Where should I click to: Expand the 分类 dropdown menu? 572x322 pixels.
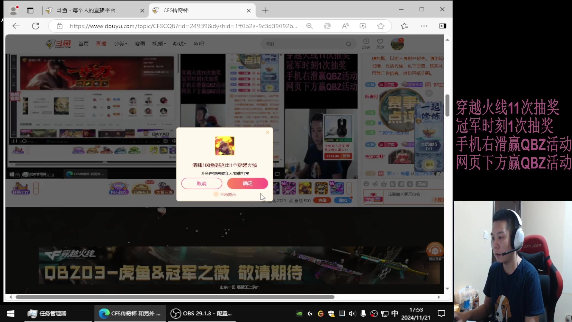(x=120, y=44)
